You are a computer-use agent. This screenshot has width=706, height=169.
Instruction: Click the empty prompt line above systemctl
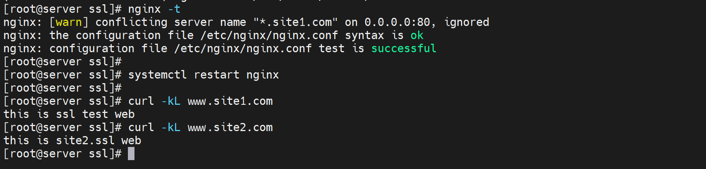tap(63, 62)
